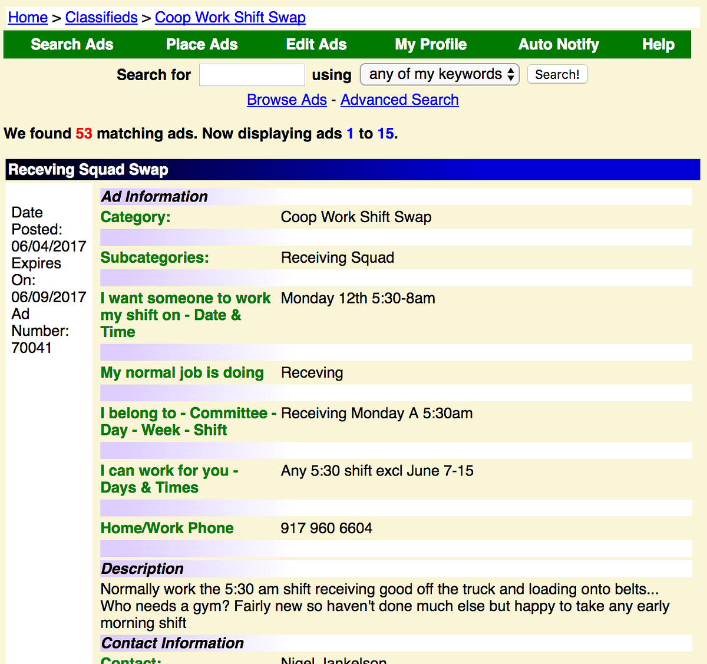Click the red number 53 matching ads

point(84,133)
